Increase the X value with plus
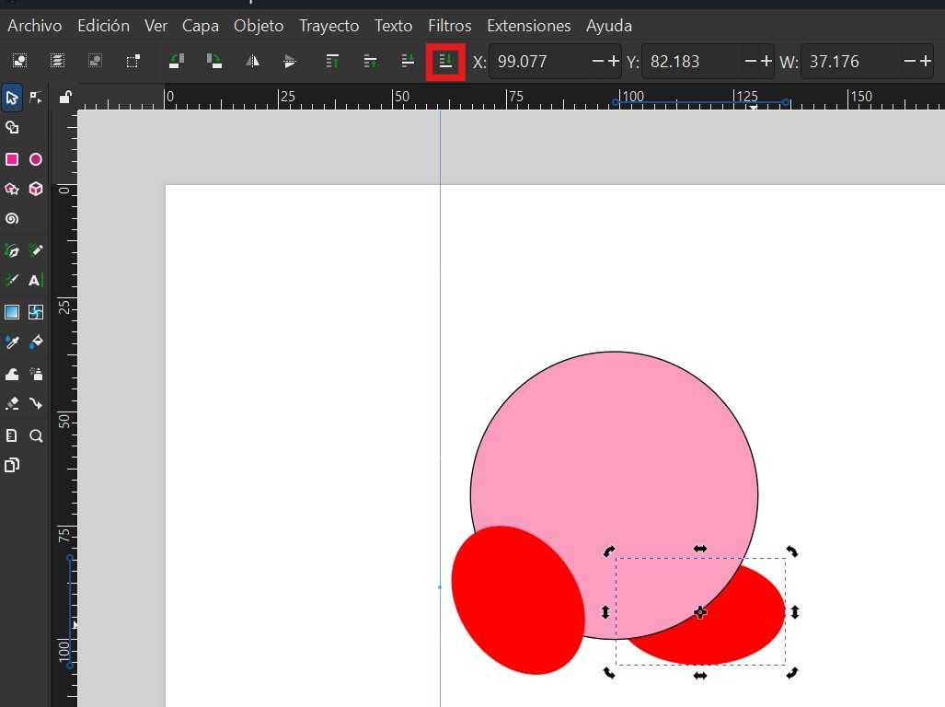 (614, 62)
